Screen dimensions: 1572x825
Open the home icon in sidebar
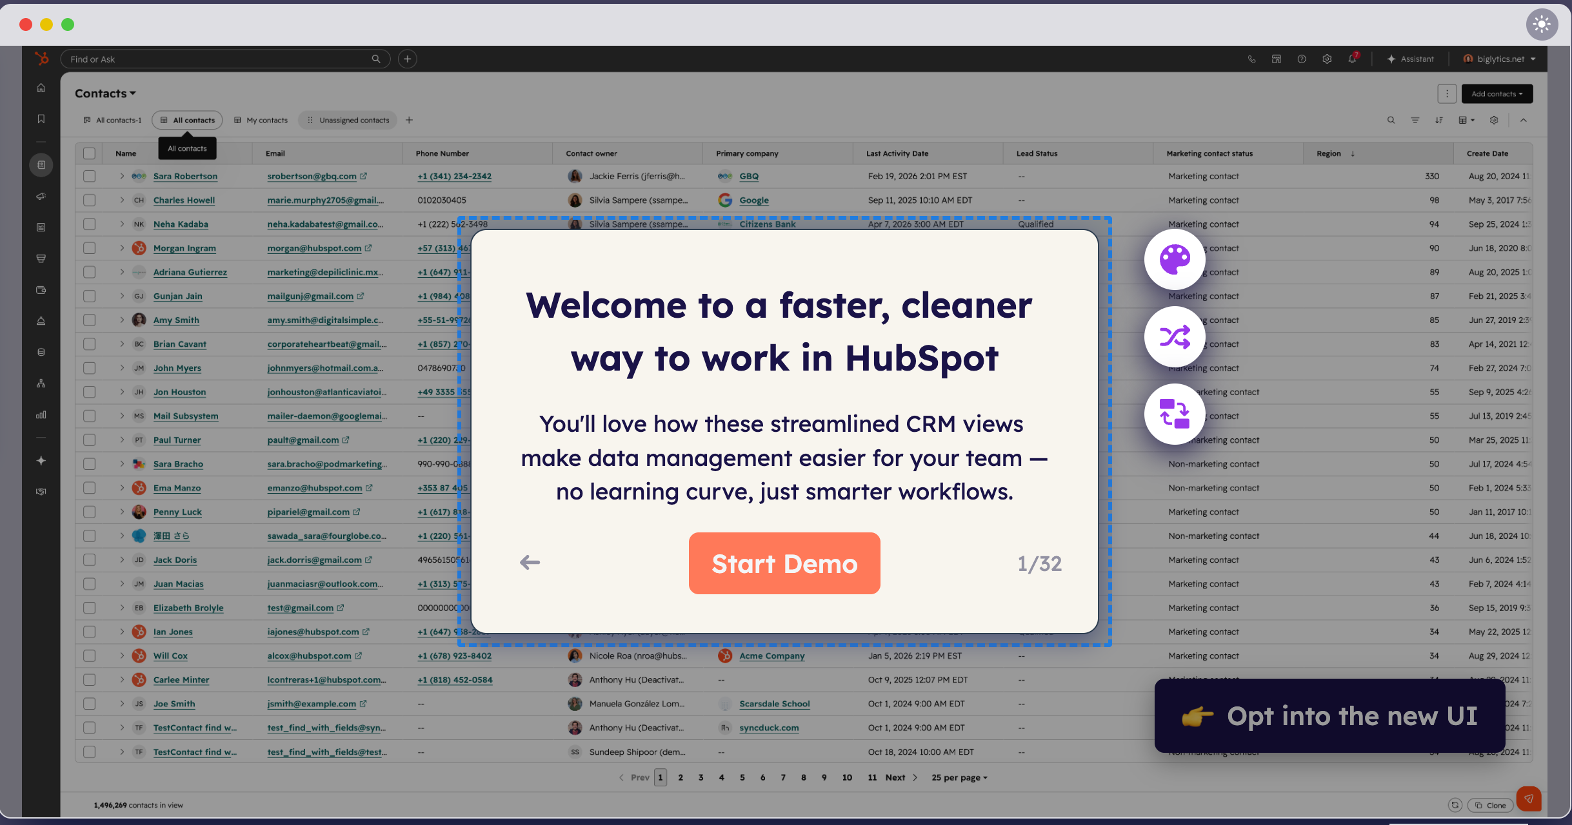(x=41, y=88)
